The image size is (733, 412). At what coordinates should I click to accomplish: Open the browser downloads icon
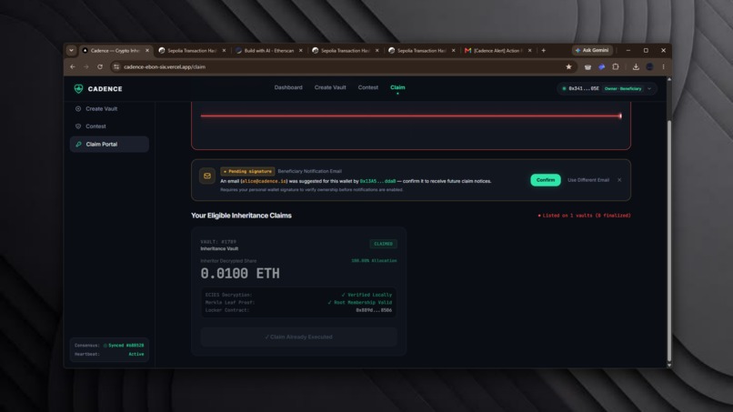636,67
